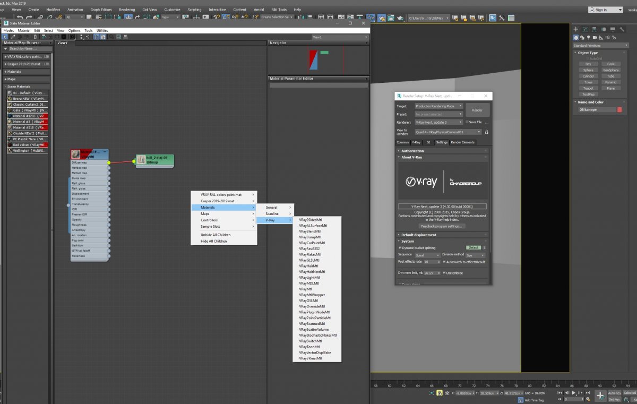Open the Create tab in command panel
Viewport: 637px width, 404px height.
pos(576,29)
